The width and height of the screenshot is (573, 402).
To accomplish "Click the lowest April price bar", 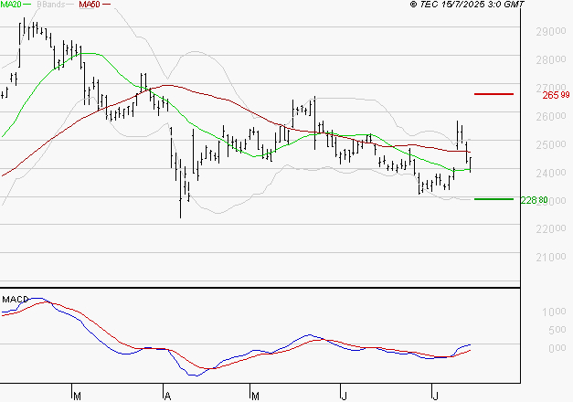I will 180,207.
